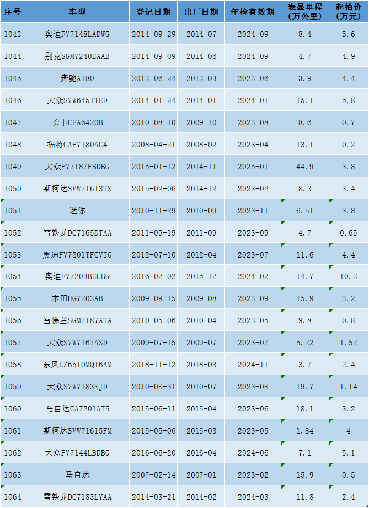The height and width of the screenshot is (508, 369).
Task: Select factory date 2015-12
Action: pyautogui.click(x=201, y=276)
